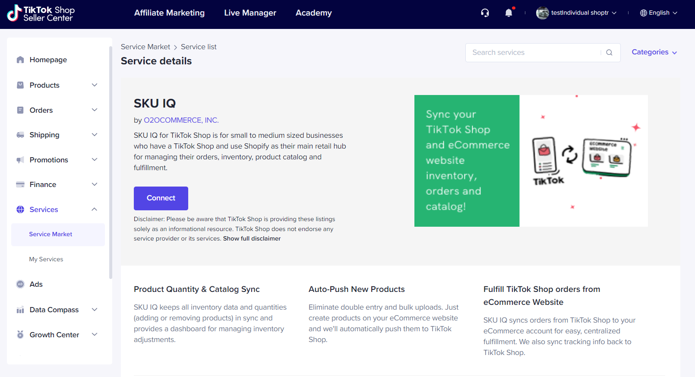Click the Growth Center medal icon

[x=20, y=334]
